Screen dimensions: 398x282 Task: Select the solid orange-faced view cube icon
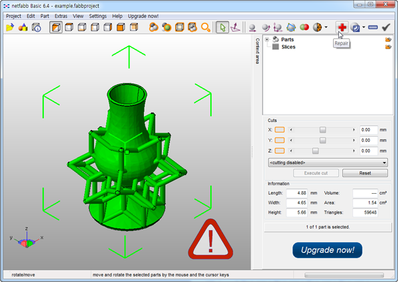tap(121, 27)
